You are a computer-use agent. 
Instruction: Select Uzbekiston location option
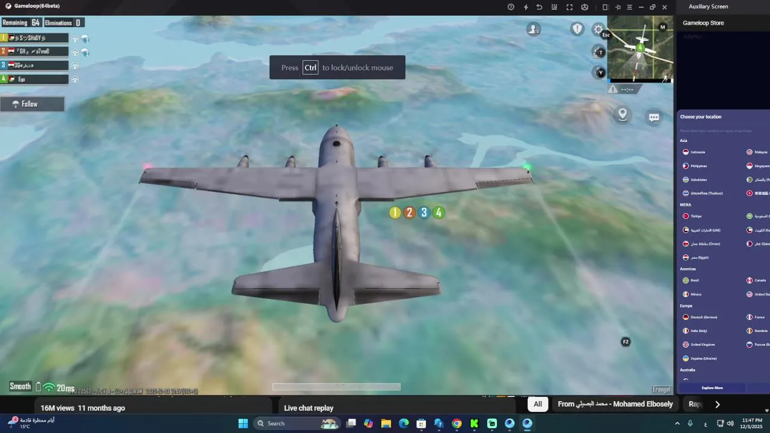click(695, 180)
